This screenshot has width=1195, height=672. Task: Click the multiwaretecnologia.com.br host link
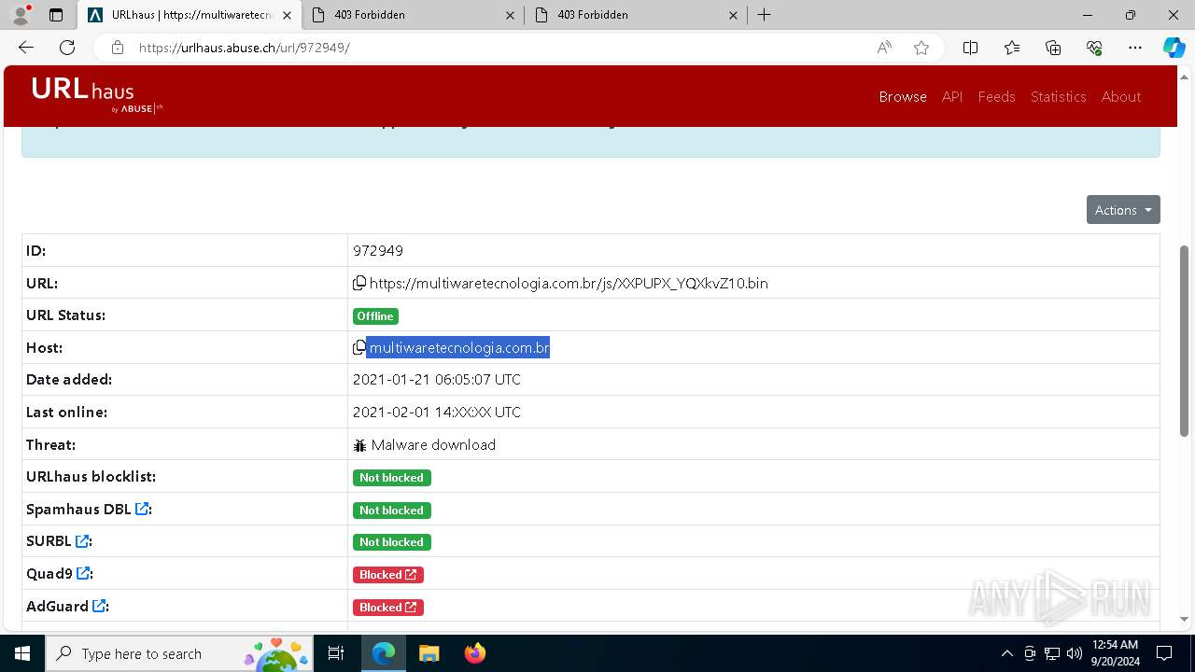[458, 347]
